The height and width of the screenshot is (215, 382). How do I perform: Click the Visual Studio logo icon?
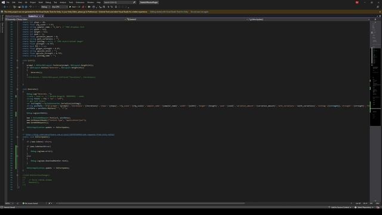3,2
